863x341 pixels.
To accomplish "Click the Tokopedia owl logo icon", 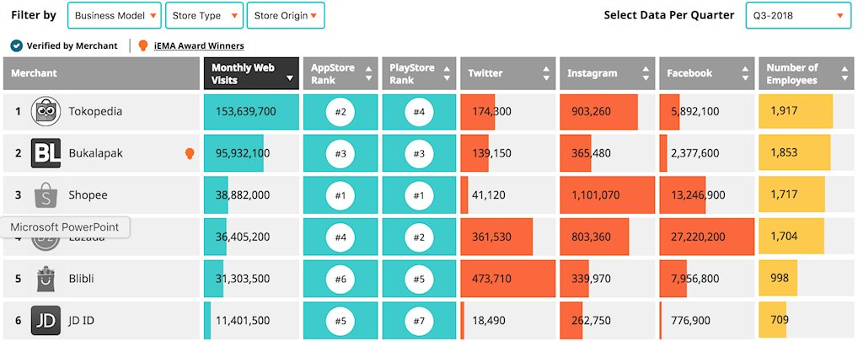I will (45, 112).
